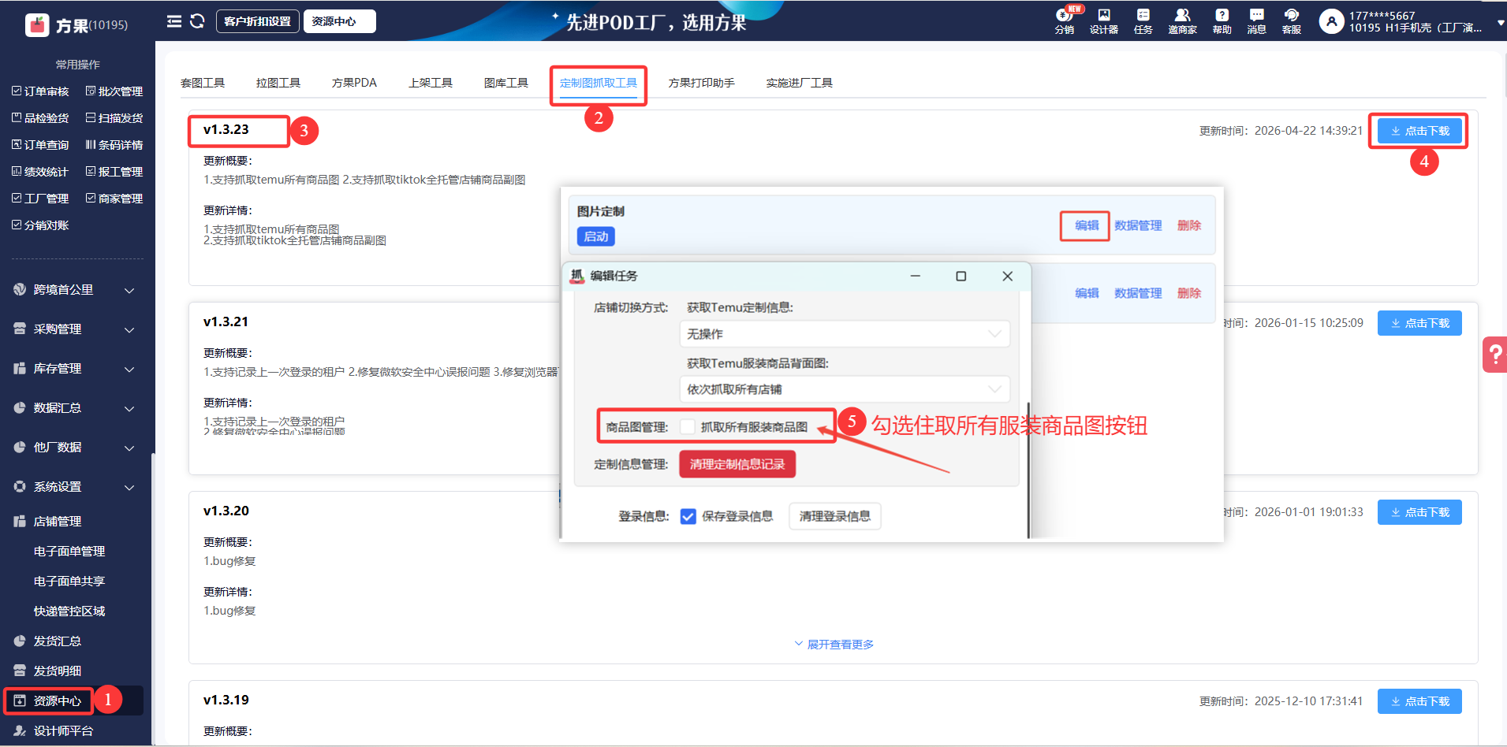
Task: Expand the 数据汇总 menu chevron
Action: [129, 409]
